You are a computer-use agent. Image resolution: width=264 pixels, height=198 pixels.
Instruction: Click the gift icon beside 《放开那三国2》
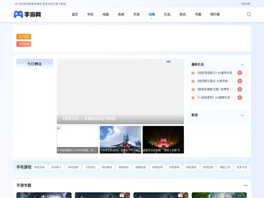[193, 81]
